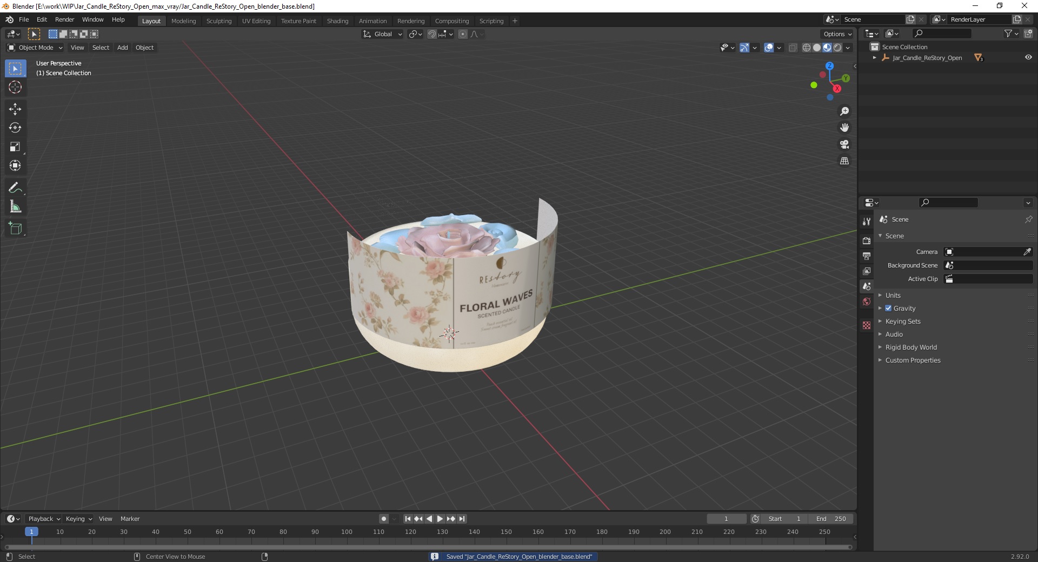This screenshot has width=1038, height=562.
Task: Hide Jar_Candle_ReStory_Open with the eye icon
Action: [x=1028, y=57]
